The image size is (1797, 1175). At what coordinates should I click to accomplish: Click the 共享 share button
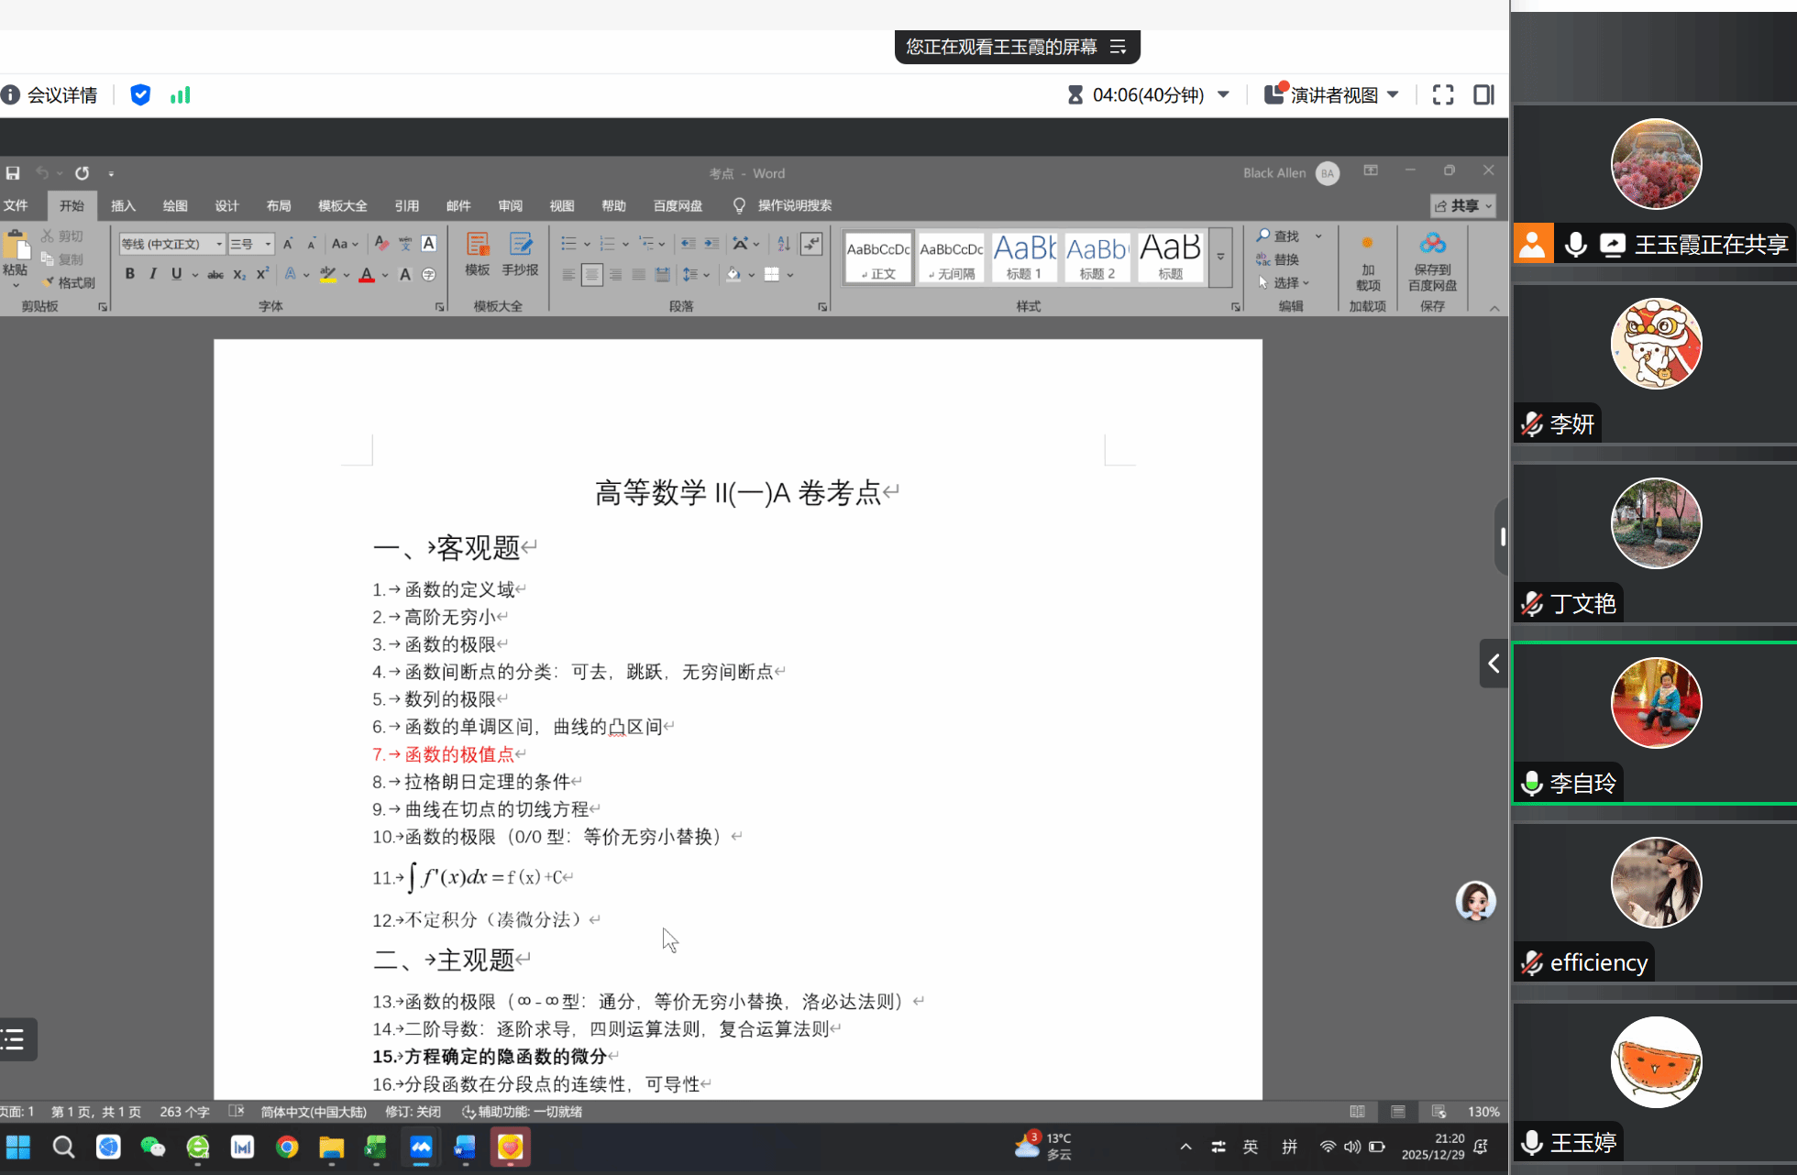point(1462,205)
